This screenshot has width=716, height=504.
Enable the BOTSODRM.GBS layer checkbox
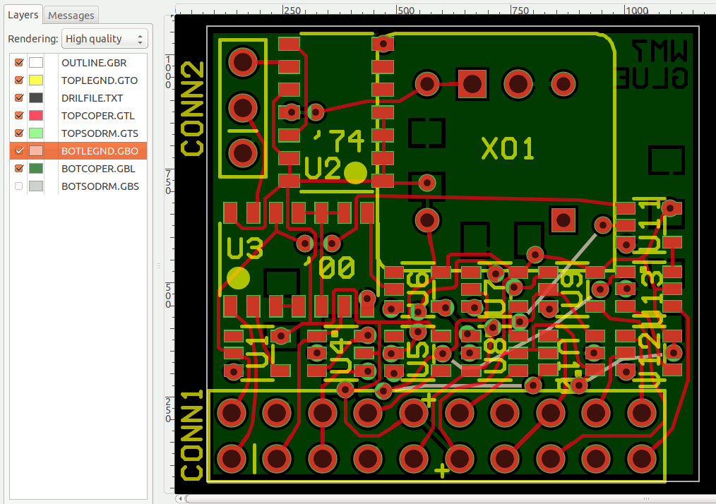click(x=19, y=186)
